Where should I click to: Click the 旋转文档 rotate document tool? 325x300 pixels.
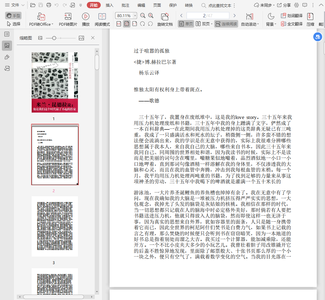165,20
